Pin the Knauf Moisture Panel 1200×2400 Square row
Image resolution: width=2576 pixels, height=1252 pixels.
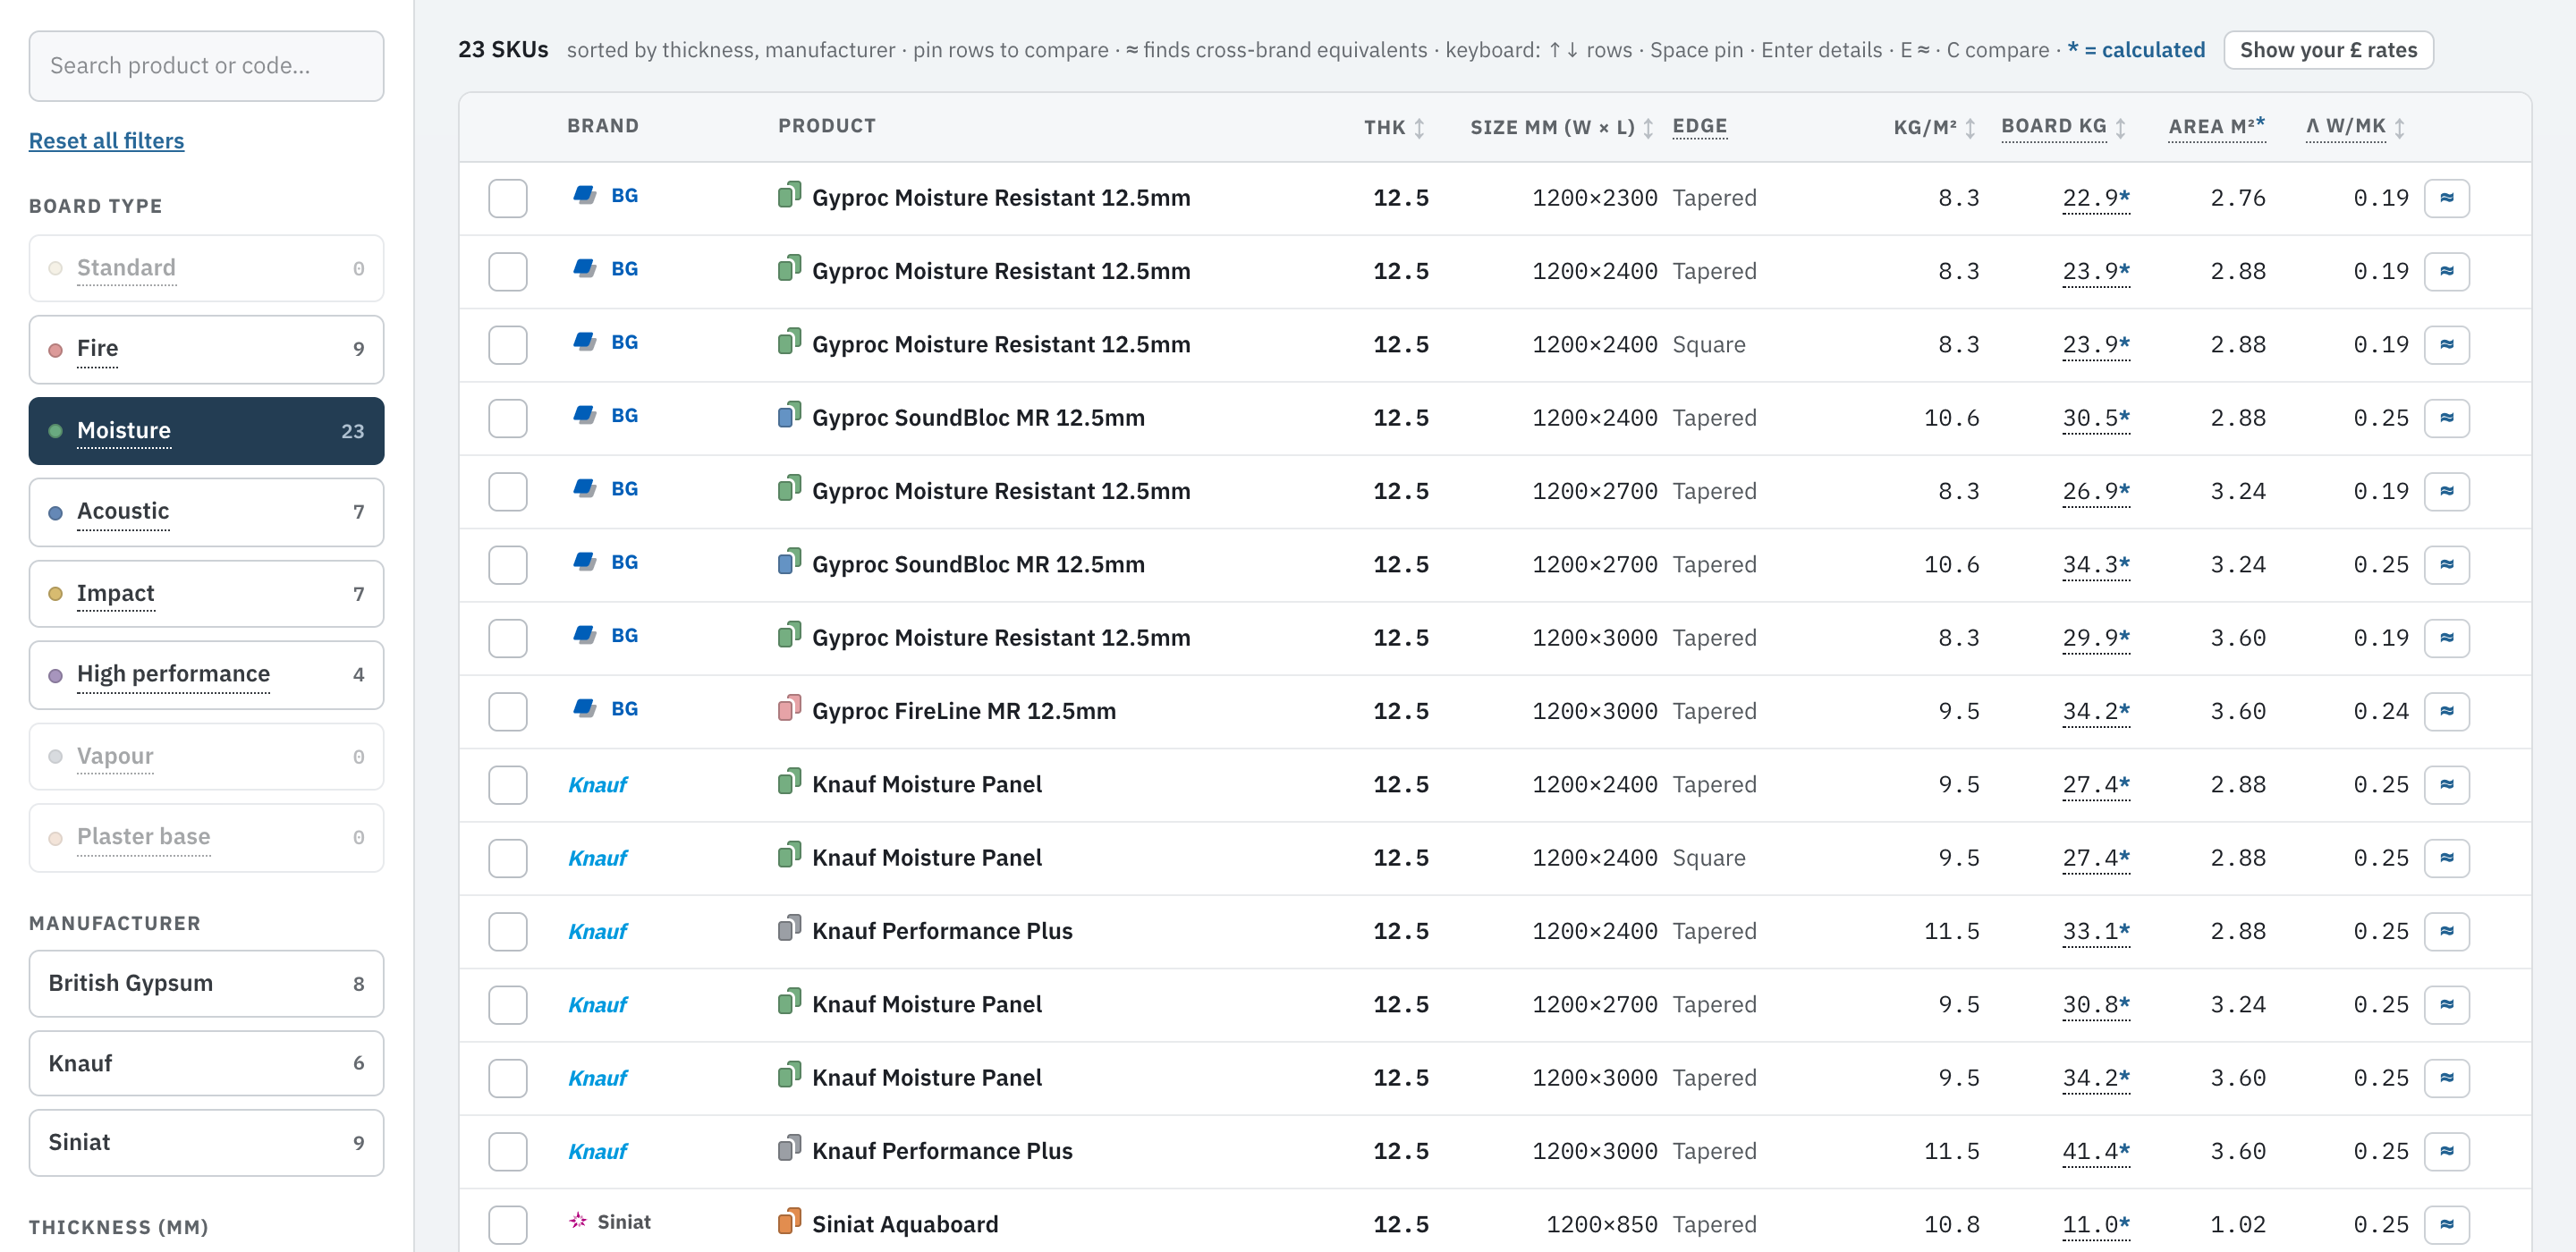click(508, 858)
